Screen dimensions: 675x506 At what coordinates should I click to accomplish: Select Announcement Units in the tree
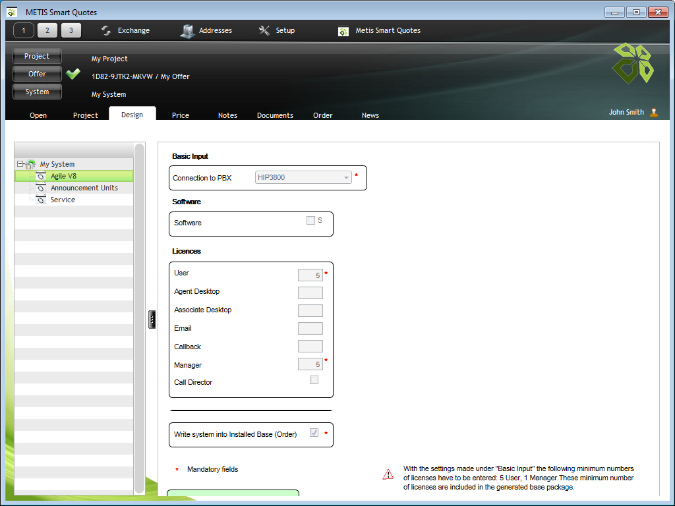[x=84, y=188]
